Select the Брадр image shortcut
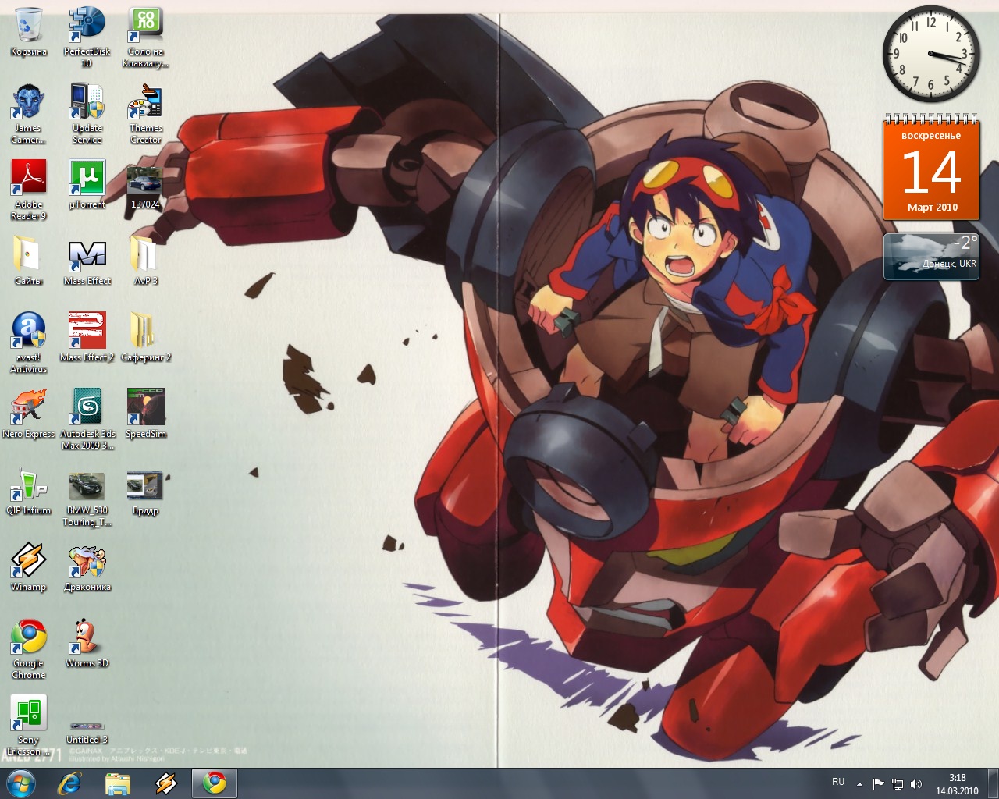The image size is (999, 799). (x=145, y=493)
